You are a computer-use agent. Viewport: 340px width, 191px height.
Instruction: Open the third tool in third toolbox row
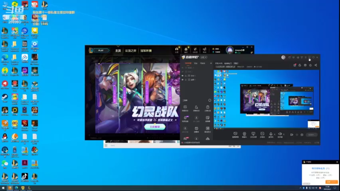(x=207, y=129)
